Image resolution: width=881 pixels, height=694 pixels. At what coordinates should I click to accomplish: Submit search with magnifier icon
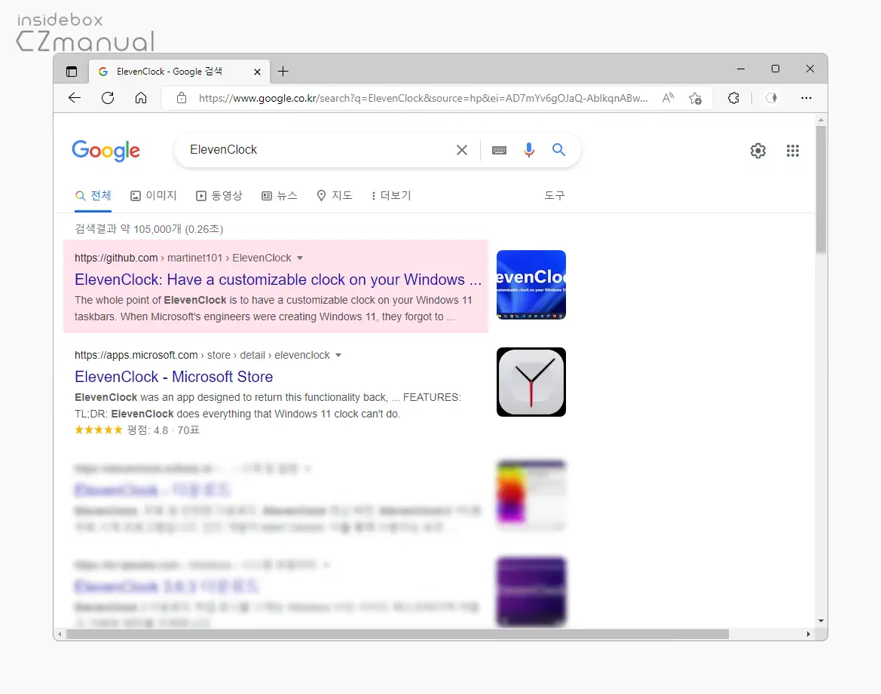point(558,149)
